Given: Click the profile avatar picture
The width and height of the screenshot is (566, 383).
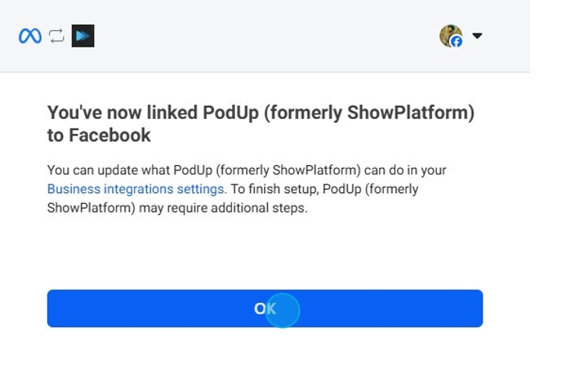Looking at the screenshot, I should (x=449, y=34).
